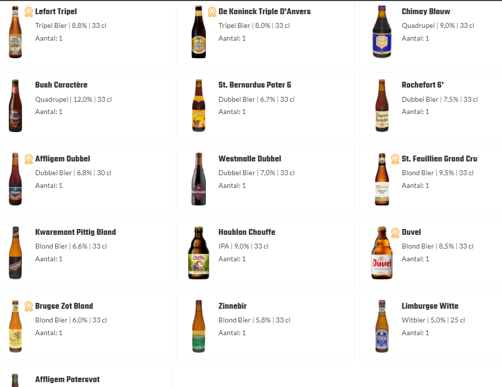Click the Zinnebir bottle thumbnail
The width and height of the screenshot is (502, 387).
click(x=198, y=326)
